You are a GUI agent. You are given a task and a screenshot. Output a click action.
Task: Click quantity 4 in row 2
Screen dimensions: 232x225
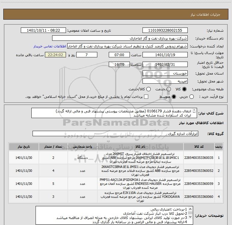click(53, 171)
